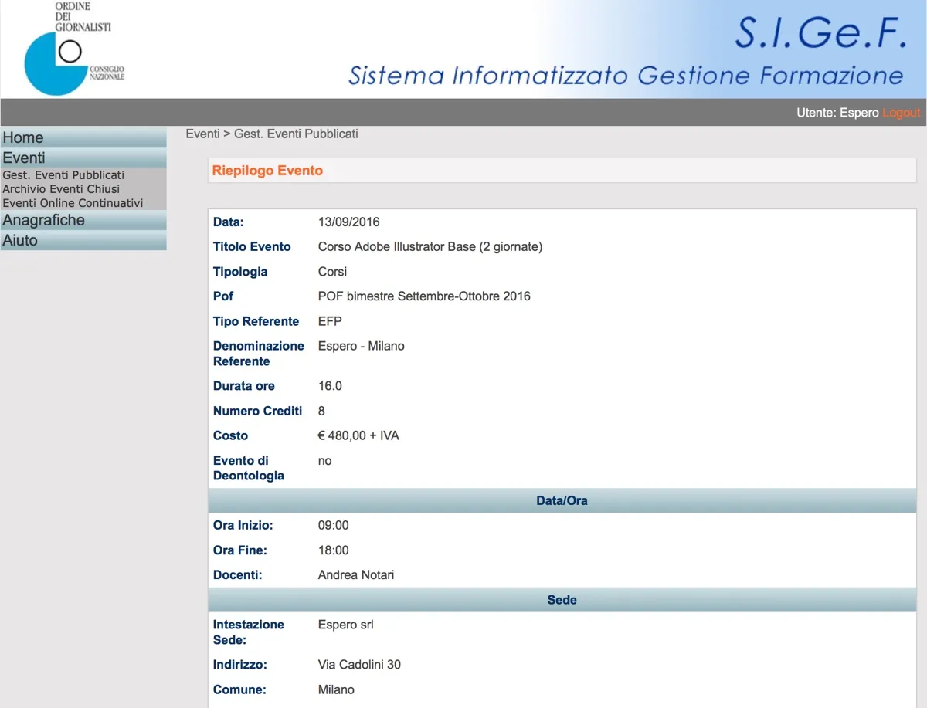Click the Data/Ora section header

tap(562, 500)
